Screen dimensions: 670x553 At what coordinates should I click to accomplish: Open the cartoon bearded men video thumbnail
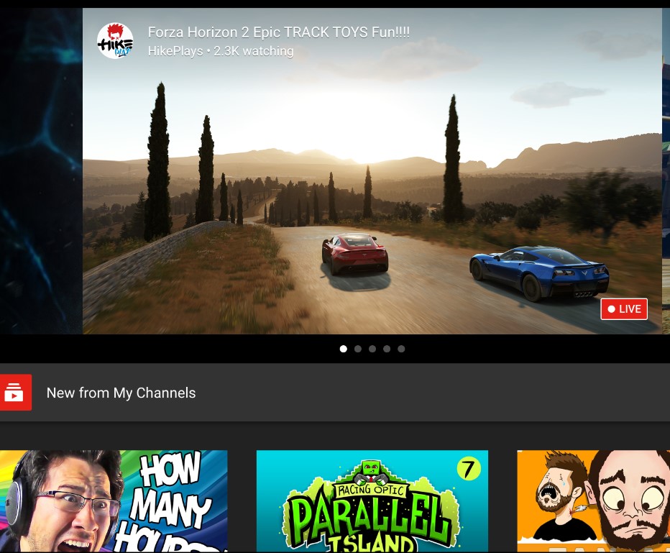[594, 501]
